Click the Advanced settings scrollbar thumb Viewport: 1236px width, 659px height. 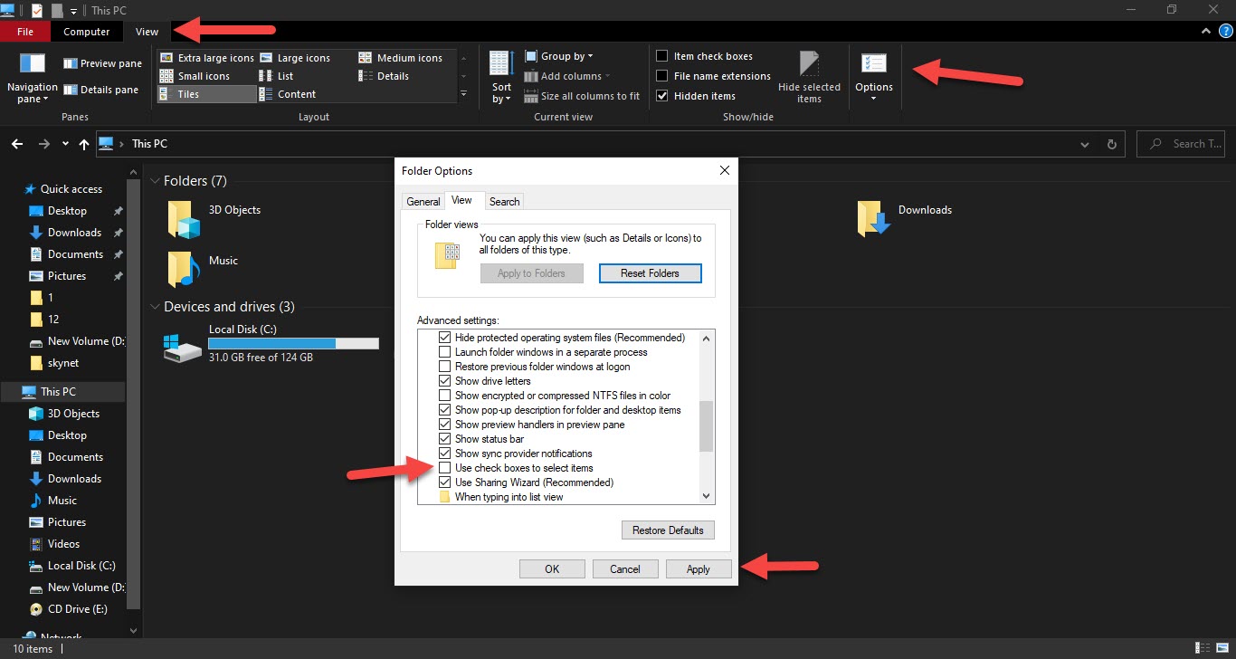[707, 425]
